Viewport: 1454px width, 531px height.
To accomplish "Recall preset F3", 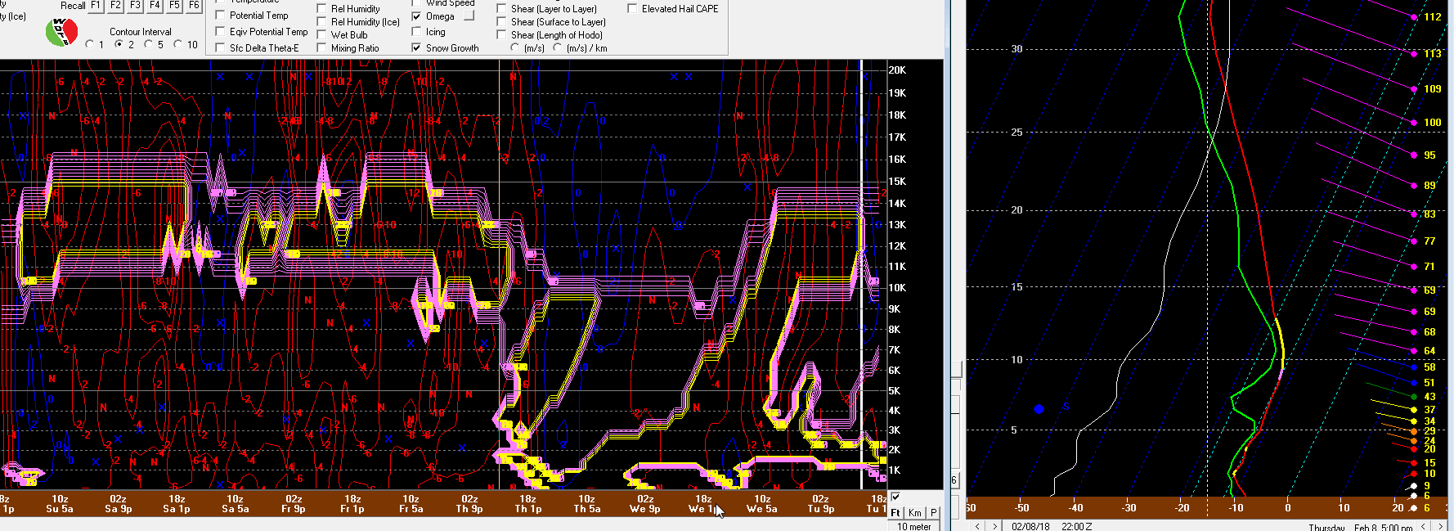I will pos(135,5).
